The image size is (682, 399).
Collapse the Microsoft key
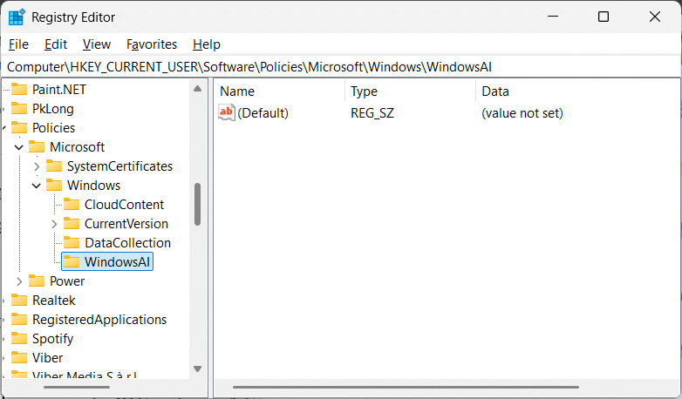18,147
